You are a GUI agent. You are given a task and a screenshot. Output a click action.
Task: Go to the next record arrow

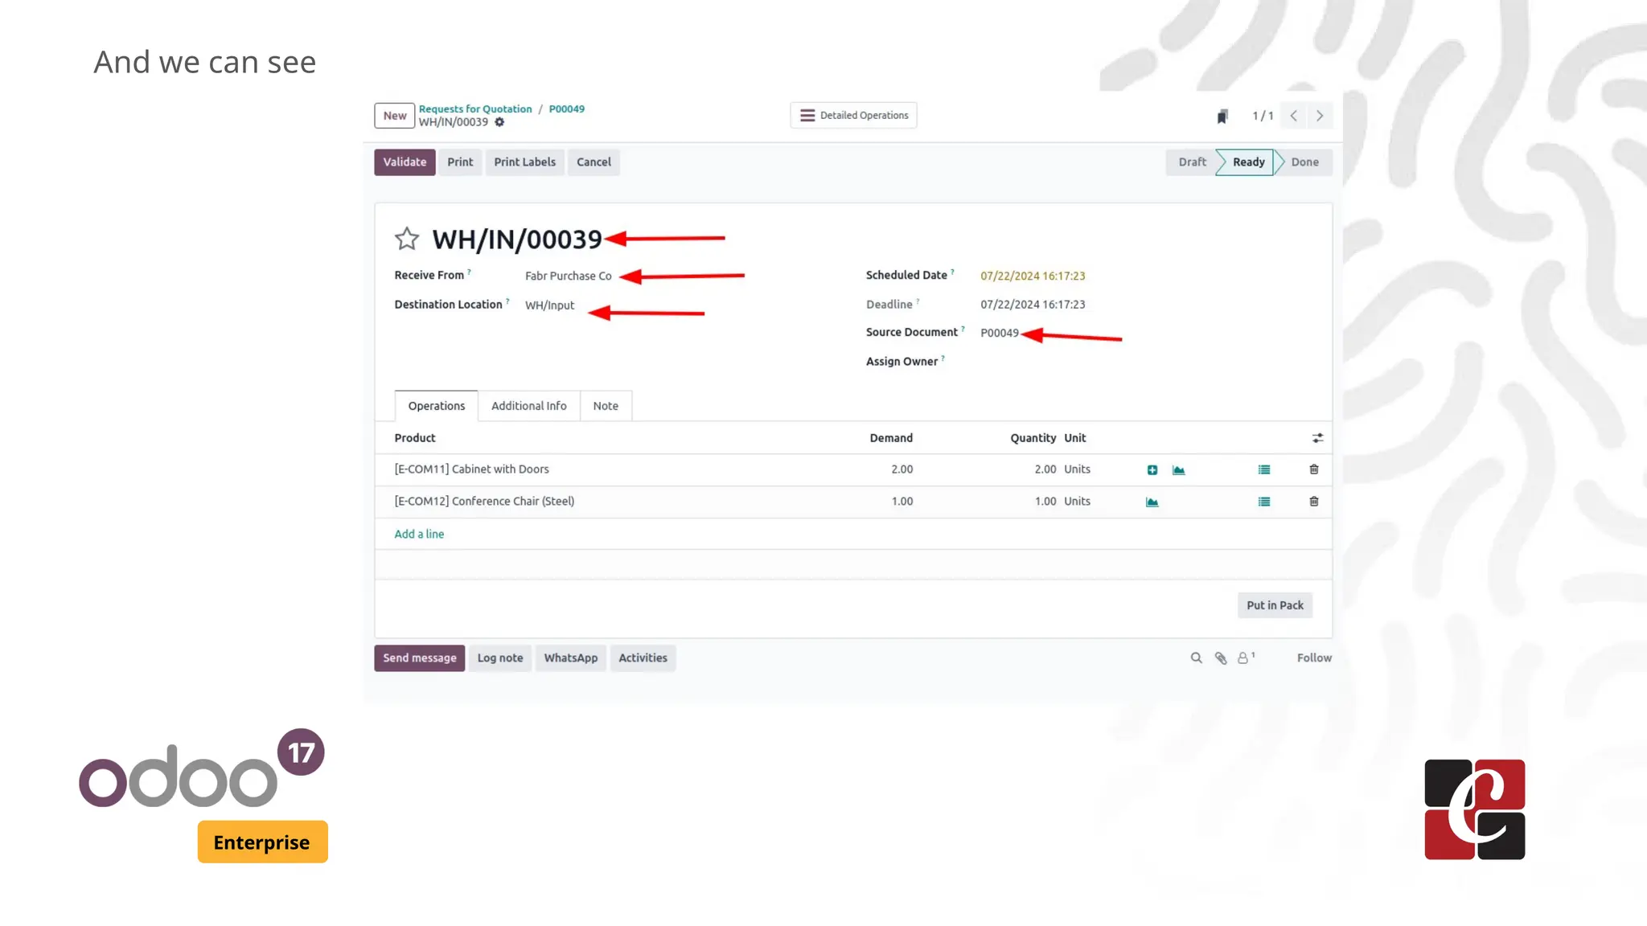(x=1320, y=116)
